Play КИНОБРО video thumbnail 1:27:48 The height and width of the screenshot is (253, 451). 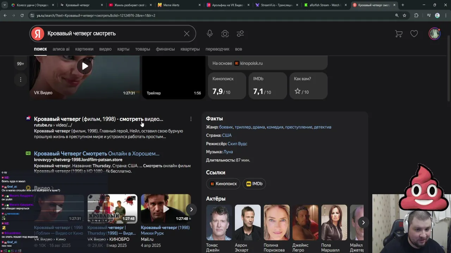click(x=112, y=209)
